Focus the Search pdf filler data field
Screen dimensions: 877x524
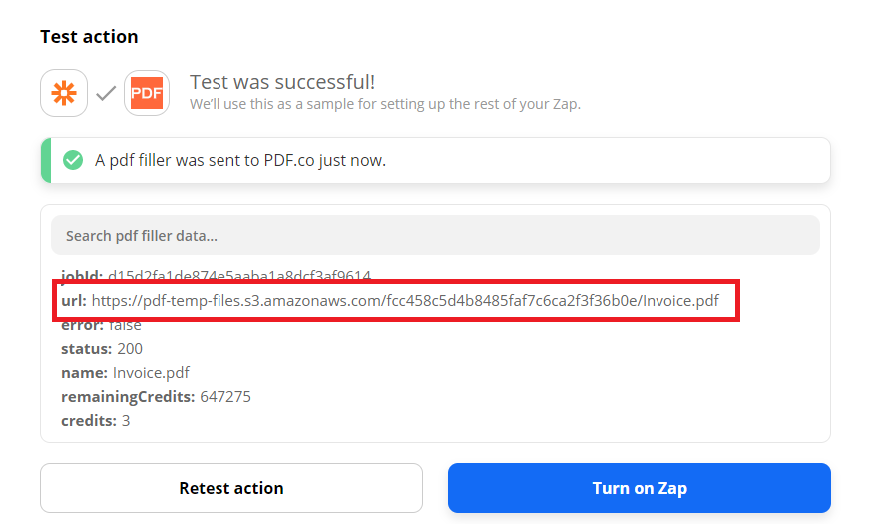(x=435, y=235)
